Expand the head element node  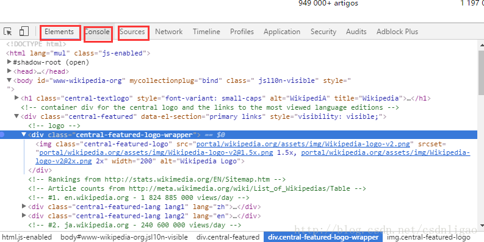(x=10, y=71)
